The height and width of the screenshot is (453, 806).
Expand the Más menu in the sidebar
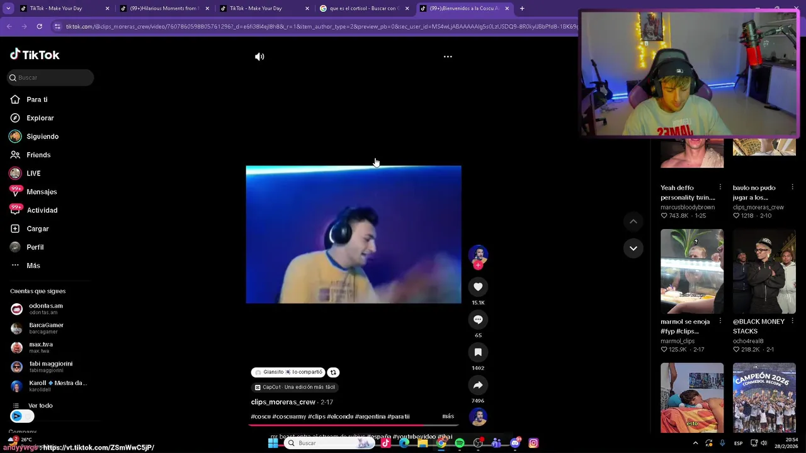tap(33, 266)
